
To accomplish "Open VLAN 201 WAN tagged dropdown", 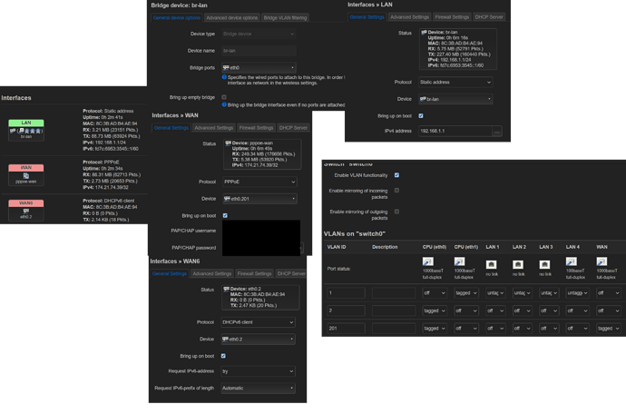I will coord(609,329).
